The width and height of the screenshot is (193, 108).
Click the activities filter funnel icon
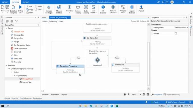16,21
